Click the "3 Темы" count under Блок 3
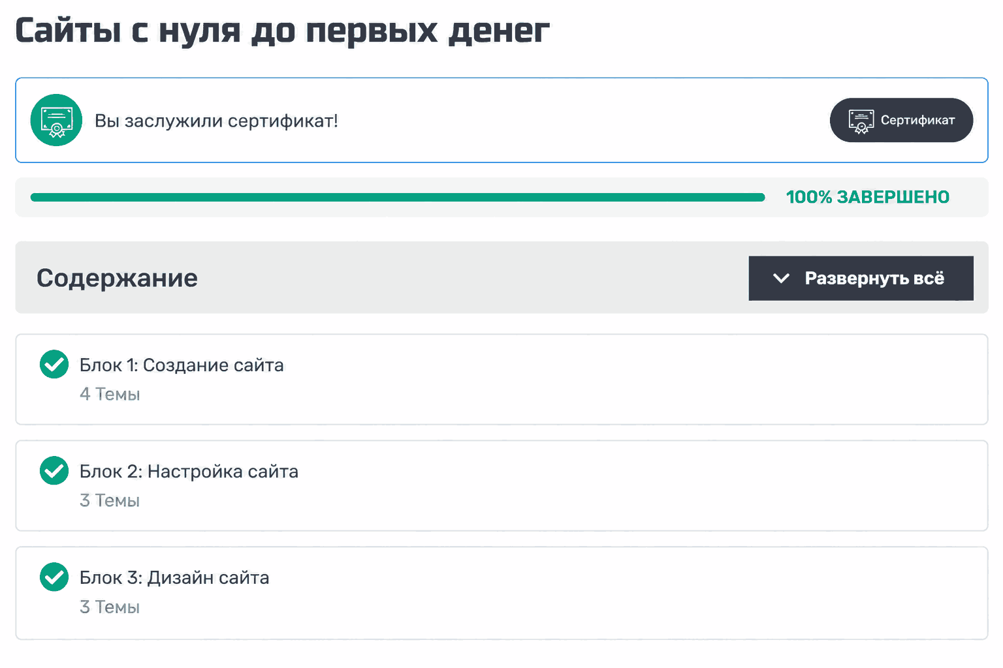The width and height of the screenshot is (1003, 668). [x=110, y=607]
